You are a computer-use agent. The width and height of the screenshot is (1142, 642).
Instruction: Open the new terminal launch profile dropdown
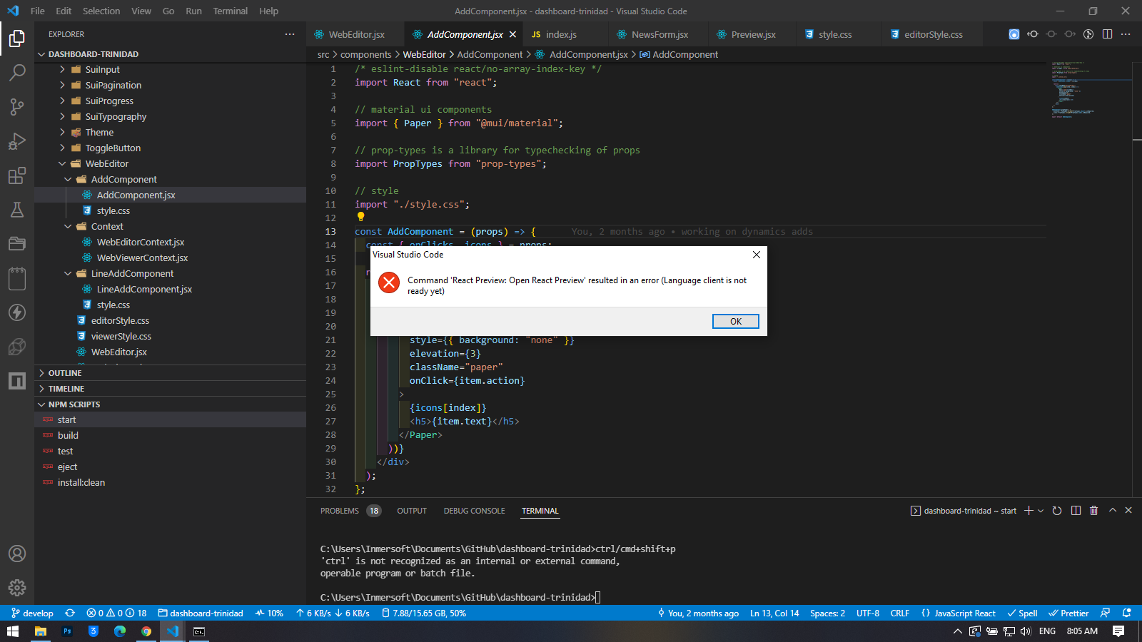coord(1041,511)
